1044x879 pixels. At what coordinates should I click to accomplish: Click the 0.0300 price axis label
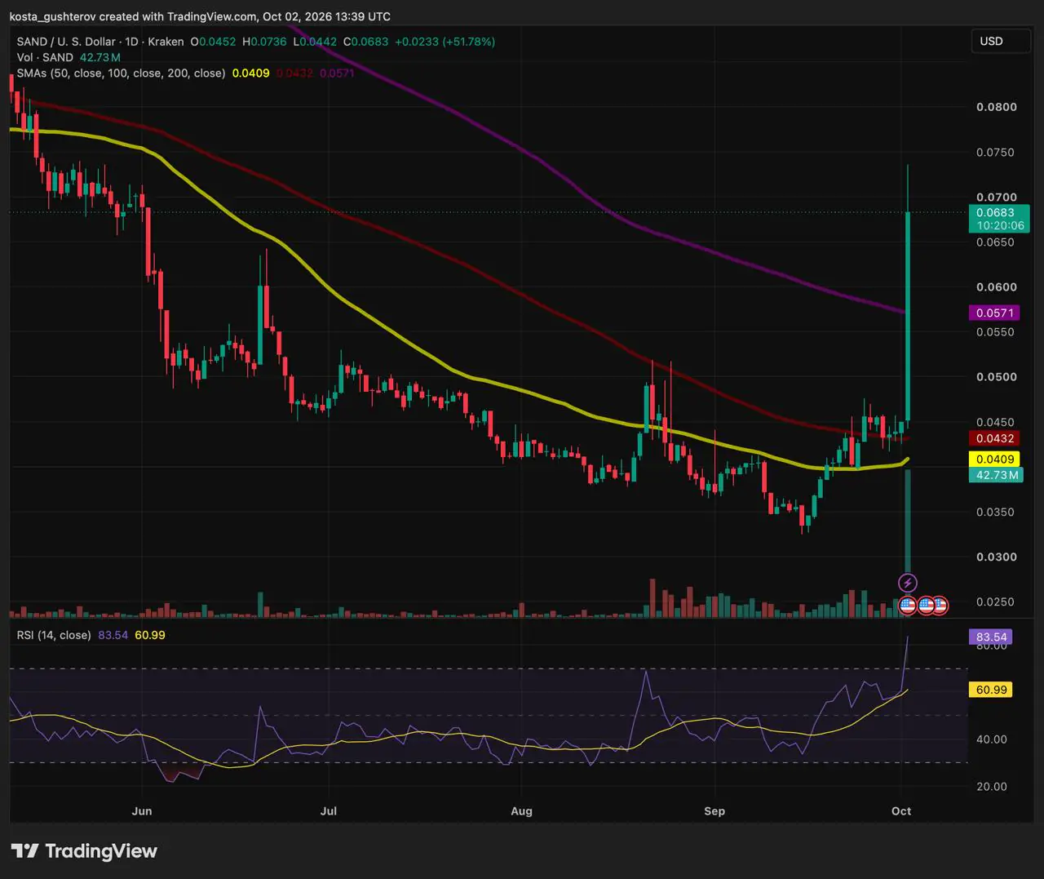click(997, 557)
